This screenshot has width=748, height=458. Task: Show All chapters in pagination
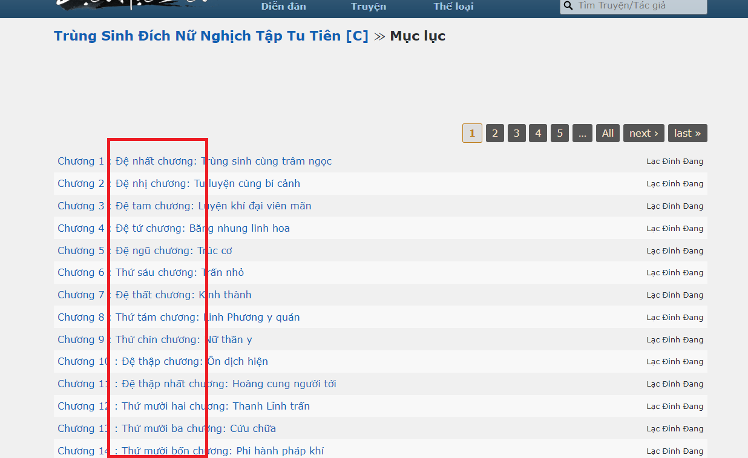[608, 133]
